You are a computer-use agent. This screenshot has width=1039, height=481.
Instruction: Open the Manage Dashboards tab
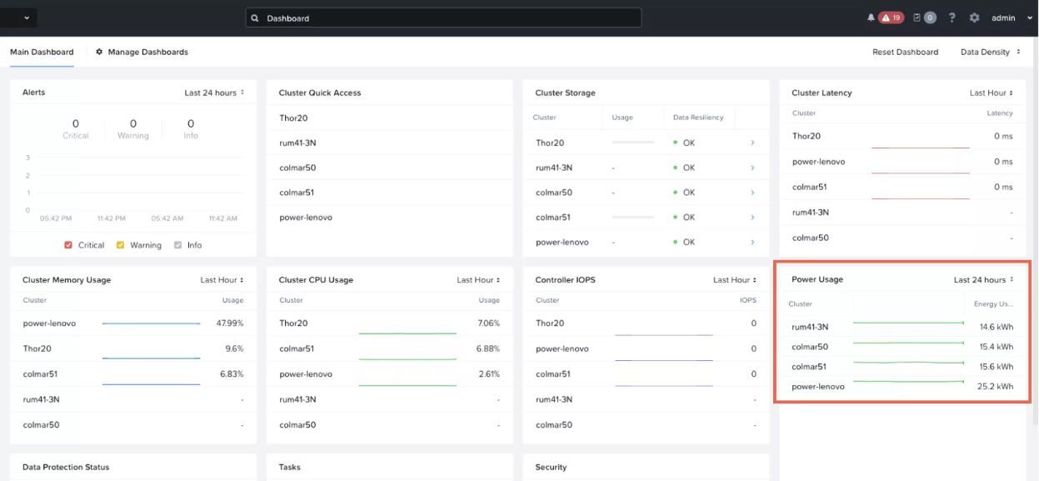point(142,52)
